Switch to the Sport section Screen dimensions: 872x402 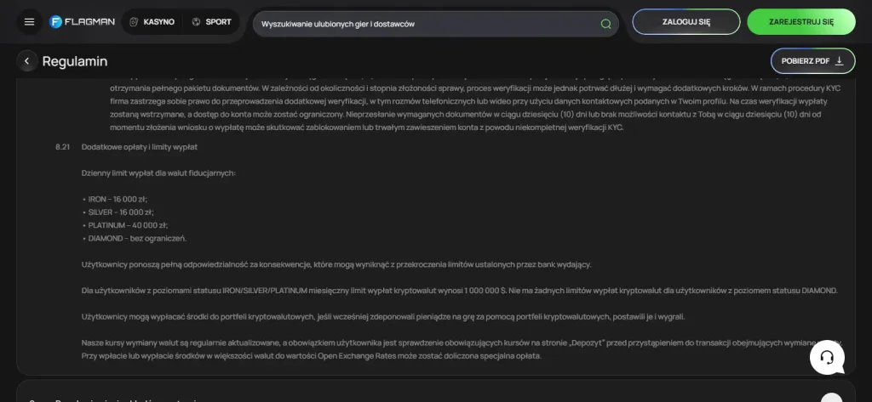click(x=211, y=22)
